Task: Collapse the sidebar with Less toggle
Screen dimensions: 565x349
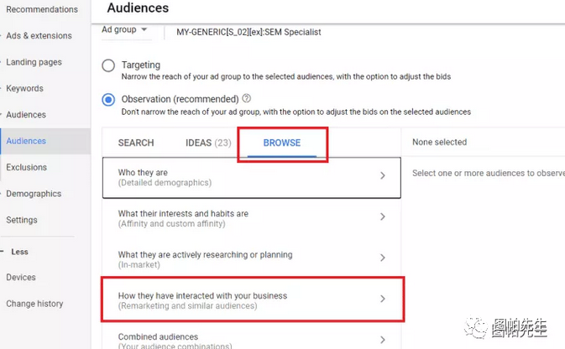Action: [x=18, y=251]
